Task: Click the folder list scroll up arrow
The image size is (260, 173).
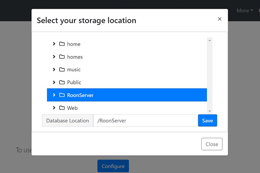Action: 210,40
